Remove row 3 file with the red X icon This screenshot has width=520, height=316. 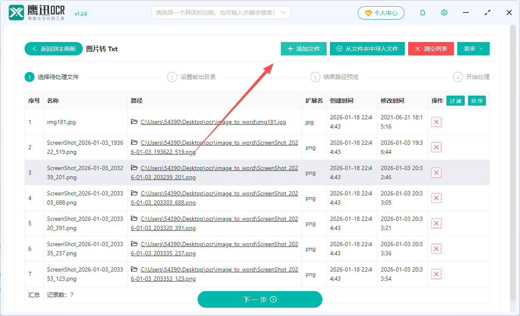point(436,172)
